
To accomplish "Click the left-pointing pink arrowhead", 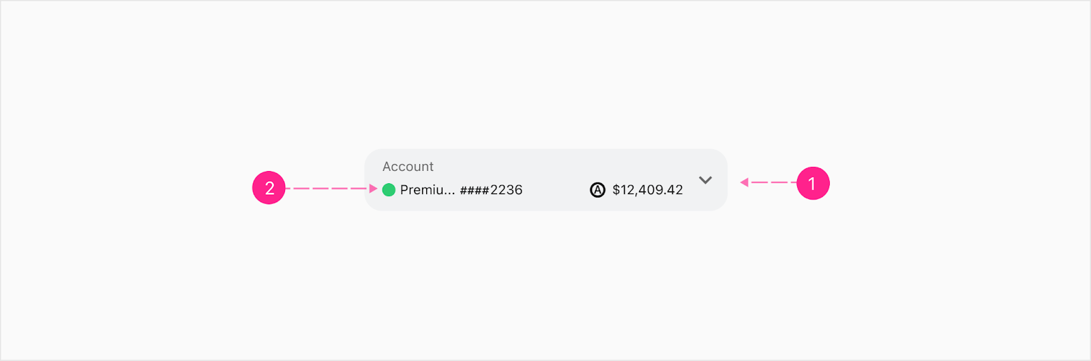I will click(x=745, y=183).
